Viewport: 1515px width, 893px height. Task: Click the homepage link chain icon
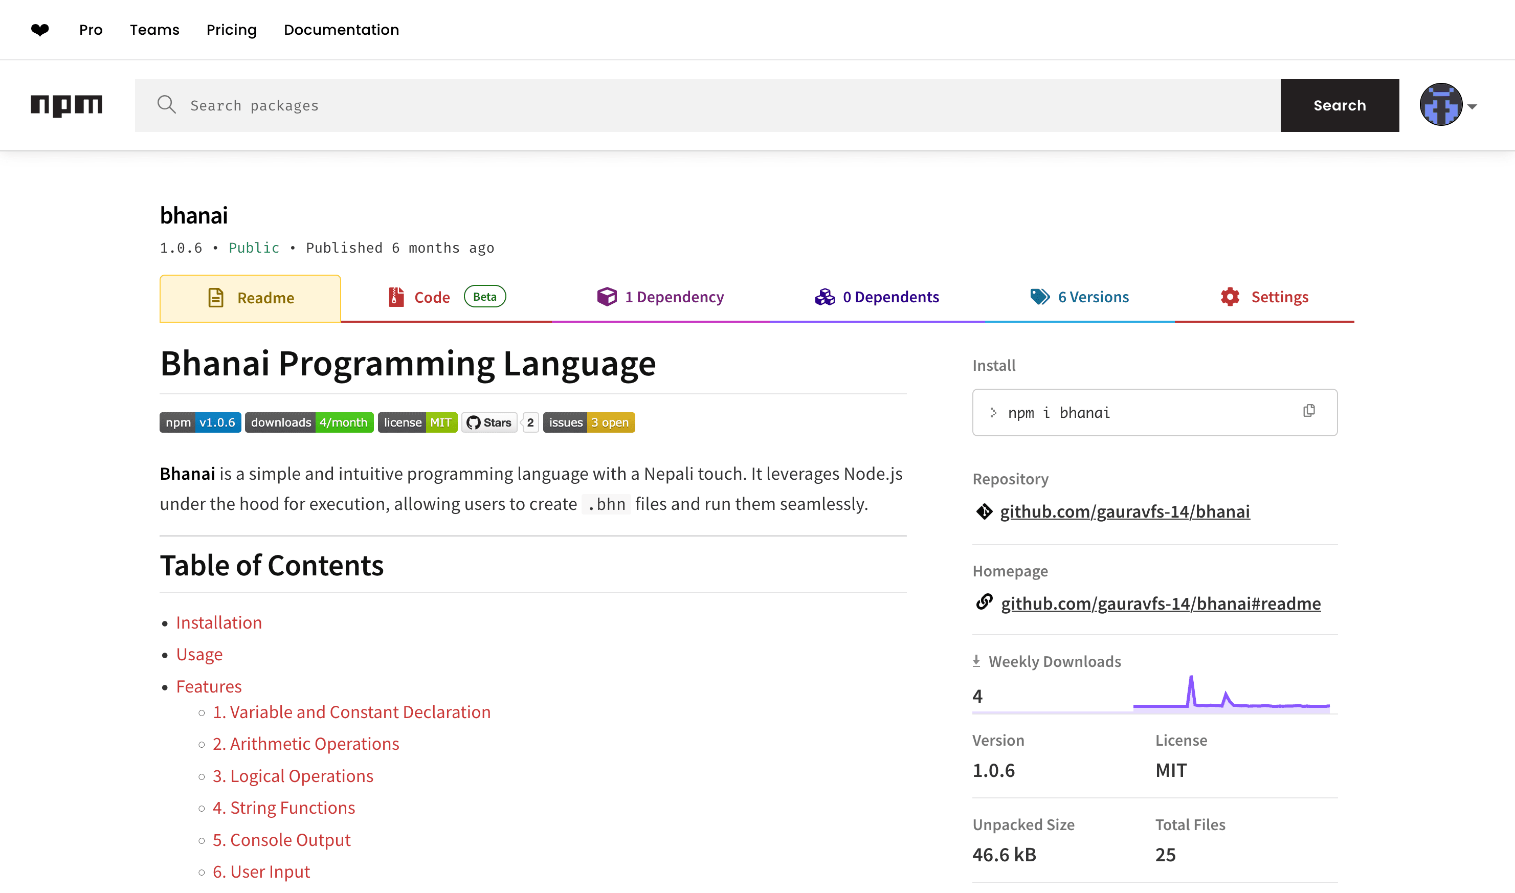tap(984, 602)
